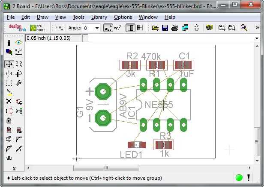Viewport: 264px width, 187px height.
Task: Toggle the second layout mode button
Action: click(x=140, y=28)
